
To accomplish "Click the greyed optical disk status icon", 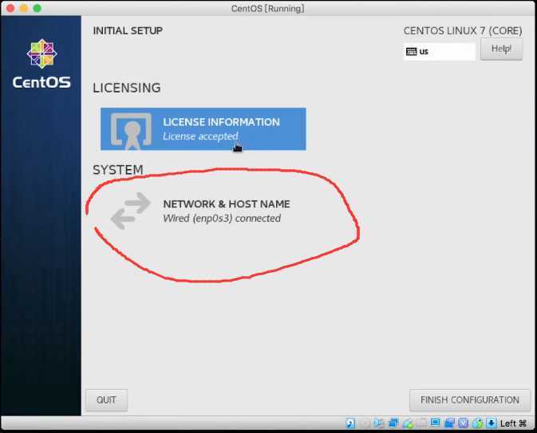I will click(365, 423).
